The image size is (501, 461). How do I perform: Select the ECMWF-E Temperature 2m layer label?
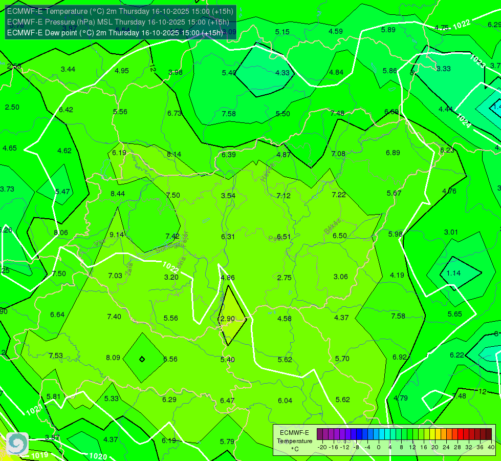[x=120, y=11]
